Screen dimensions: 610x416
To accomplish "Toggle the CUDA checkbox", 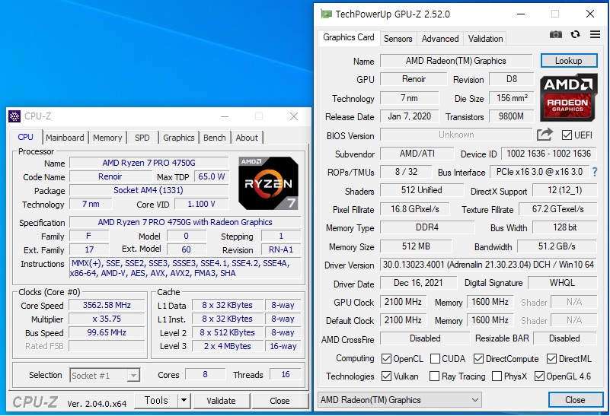I will [435, 358].
